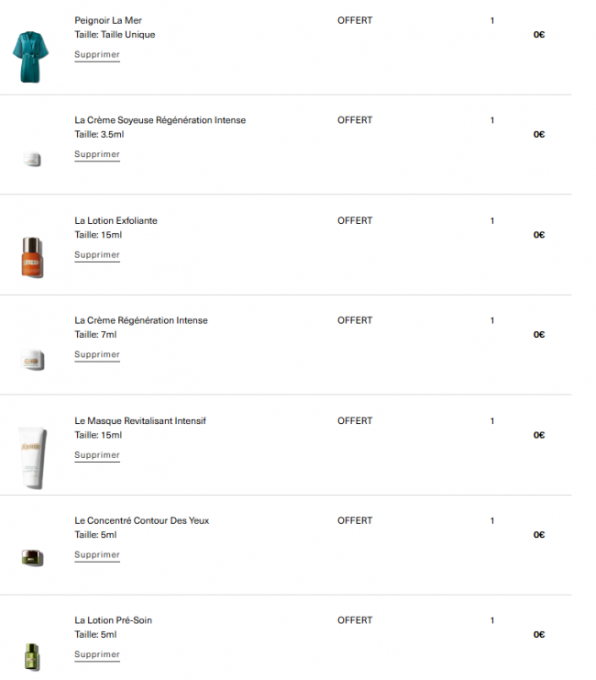The height and width of the screenshot is (680, 596).
Task: Click the green La Lotion Pré-Soin bottle image
Action: pyautogui.click(x=32, y=655)
